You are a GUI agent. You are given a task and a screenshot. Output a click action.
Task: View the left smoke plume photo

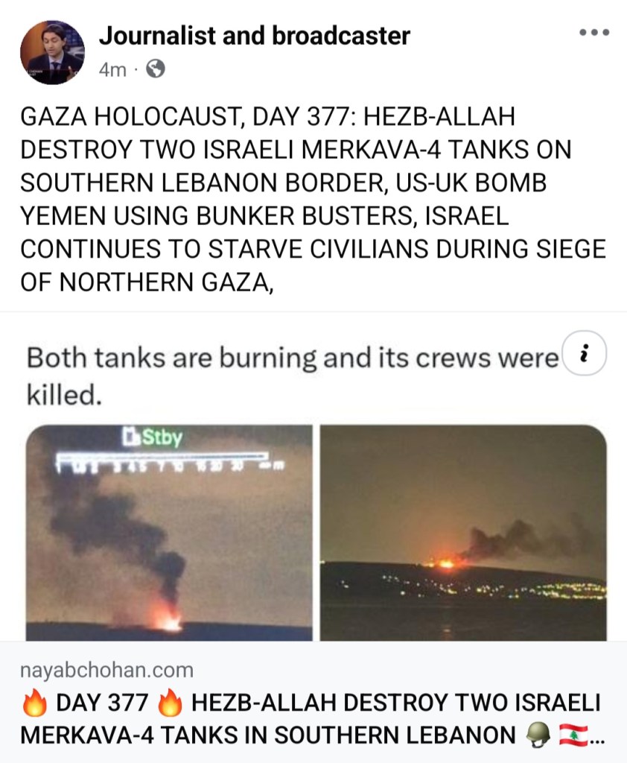coord(169,532)
